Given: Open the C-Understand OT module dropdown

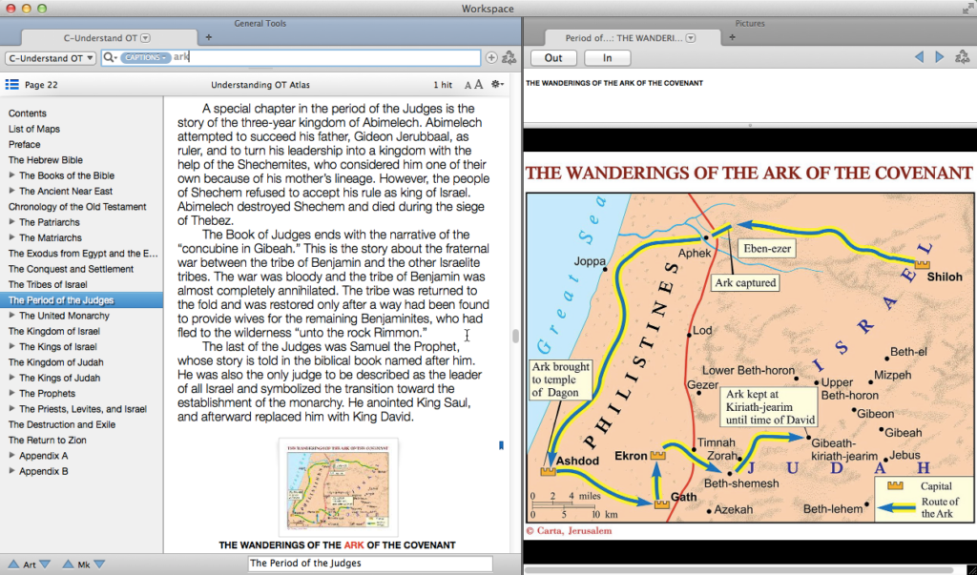Looking at the screenshot, I should pos(50,57).
